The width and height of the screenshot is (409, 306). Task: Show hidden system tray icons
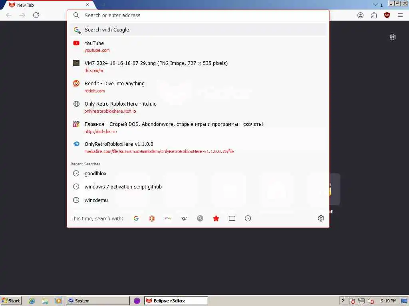pos(343,300)
